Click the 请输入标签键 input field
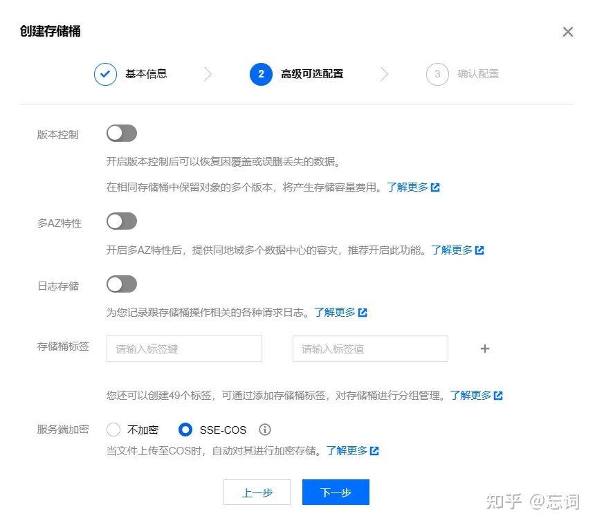The width and height of the screenshot is (595, 525). pos(183,349)
